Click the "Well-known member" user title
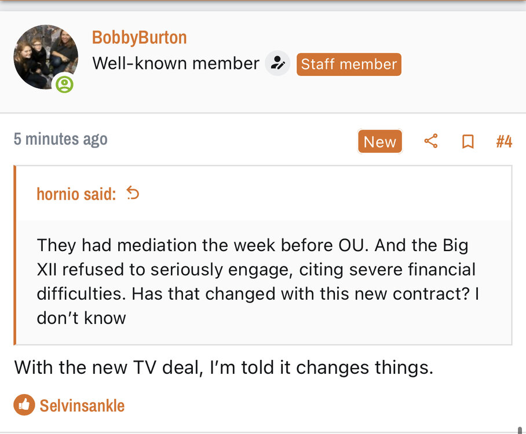Viewport: 526px width, 434px height. (176, 64)
